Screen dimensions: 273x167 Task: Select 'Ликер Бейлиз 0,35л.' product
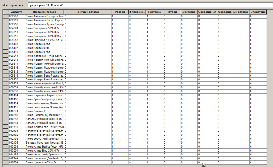(x=44, y=44)
